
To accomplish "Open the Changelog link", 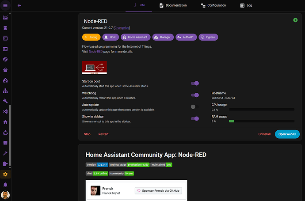I will (x=122, y=28).
